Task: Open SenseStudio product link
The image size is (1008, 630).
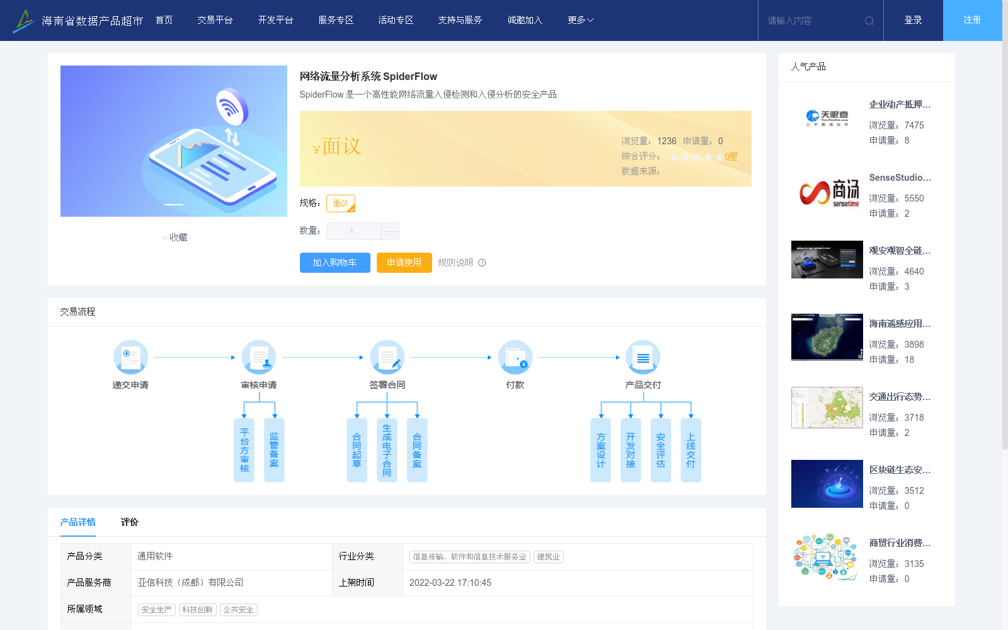Action: tap(900, 178)
